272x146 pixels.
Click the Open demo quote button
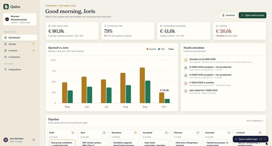(252, 15)
